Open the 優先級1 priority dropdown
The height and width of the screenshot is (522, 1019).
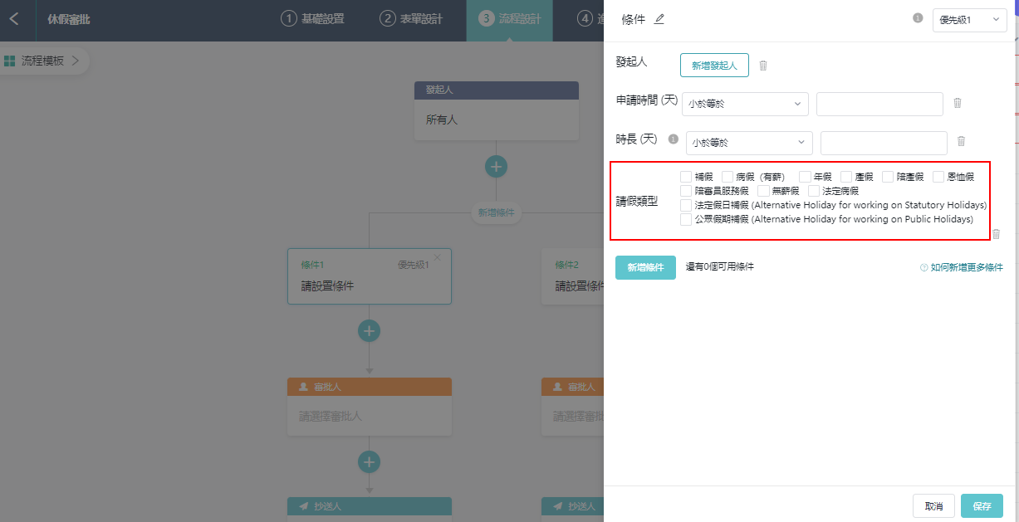point(970,20)
